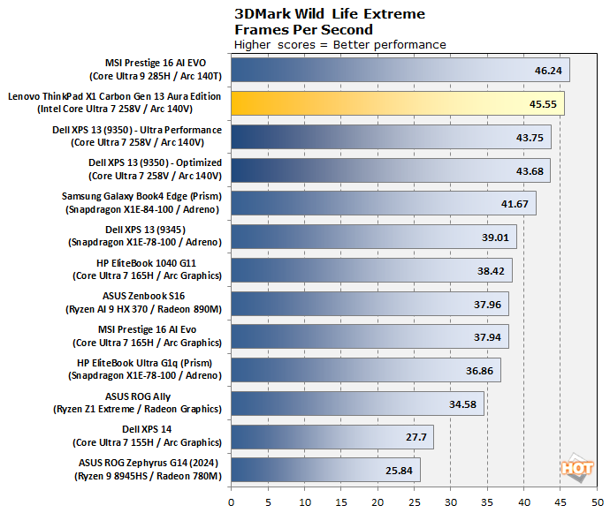Click the x-axis tick label 0
The image size is (610, 513).
coord(231,502)
